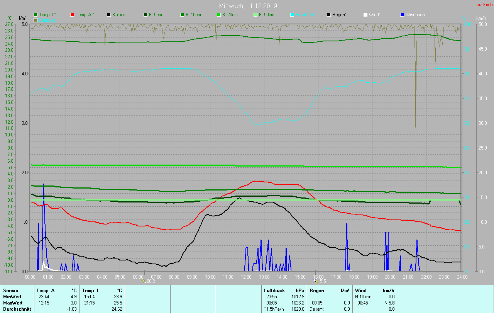This screenshot has height=313, width=494.
Task: Click the green Temp. I. legend swatch
Action: coord(36,15)
